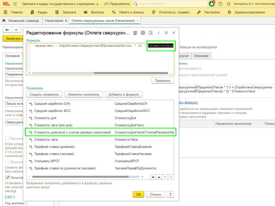Close the Начисления tab

coord(66,21)
